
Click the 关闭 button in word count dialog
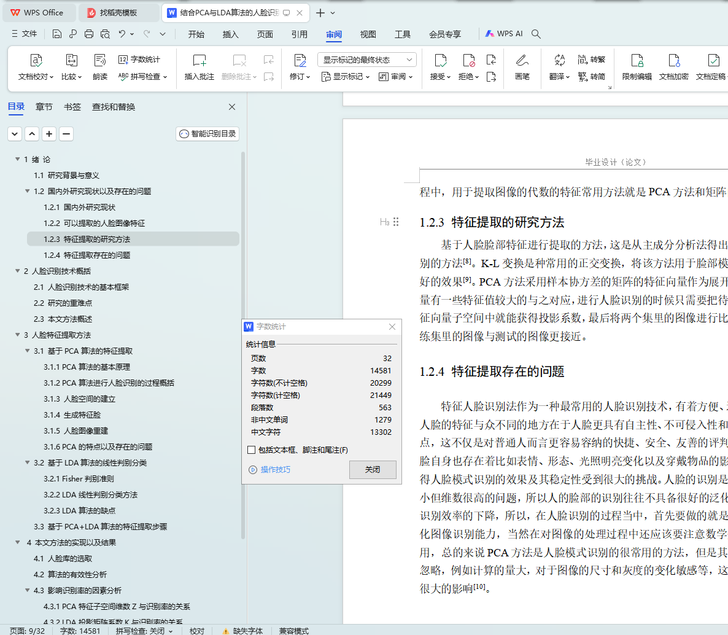click(x=373, y=470)
